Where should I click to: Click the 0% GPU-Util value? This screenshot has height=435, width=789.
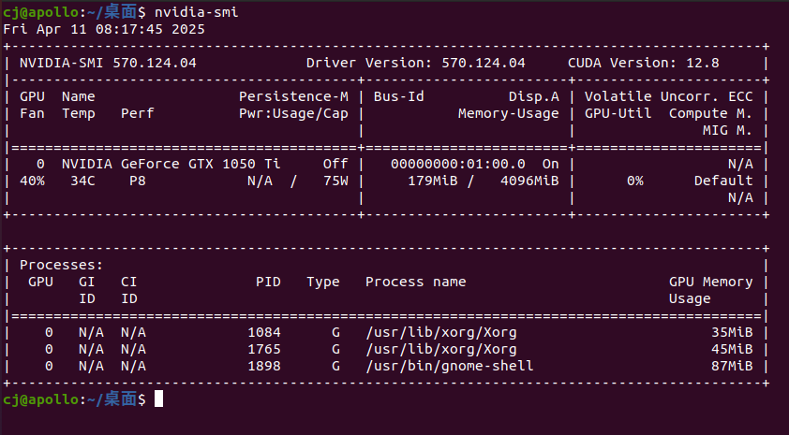635,181
